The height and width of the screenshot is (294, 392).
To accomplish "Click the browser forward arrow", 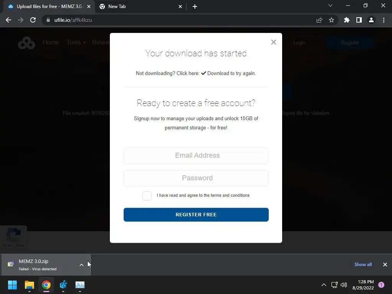I will coord(21,20).
